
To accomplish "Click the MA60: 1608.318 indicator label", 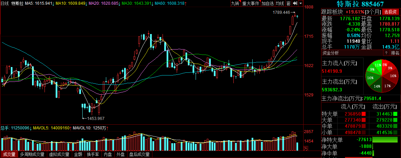I will coord(170,3).
